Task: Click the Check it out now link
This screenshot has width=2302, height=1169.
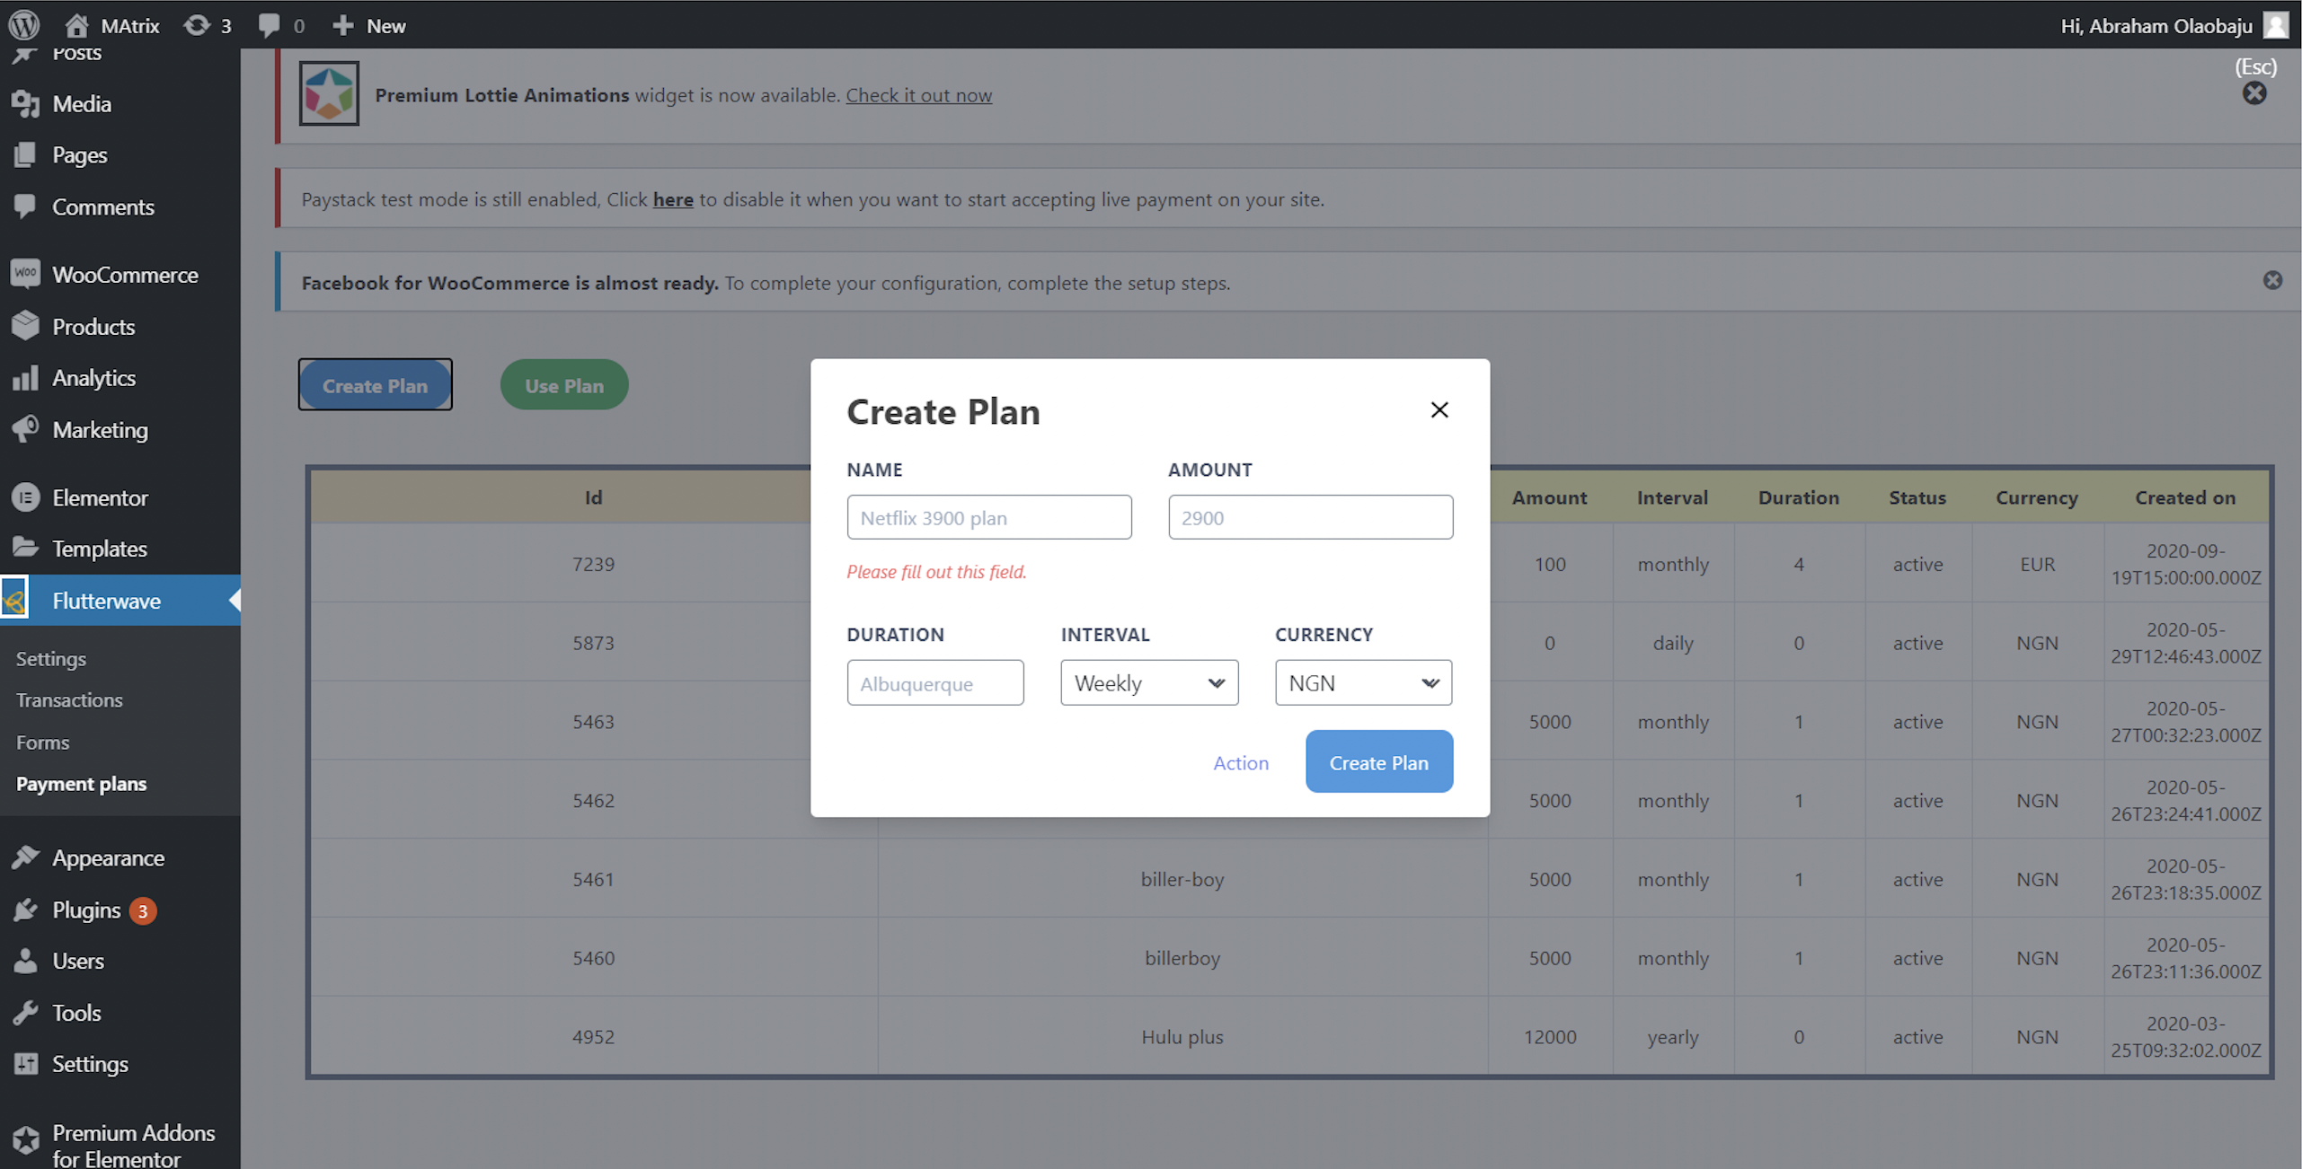Action: (918, 95)
